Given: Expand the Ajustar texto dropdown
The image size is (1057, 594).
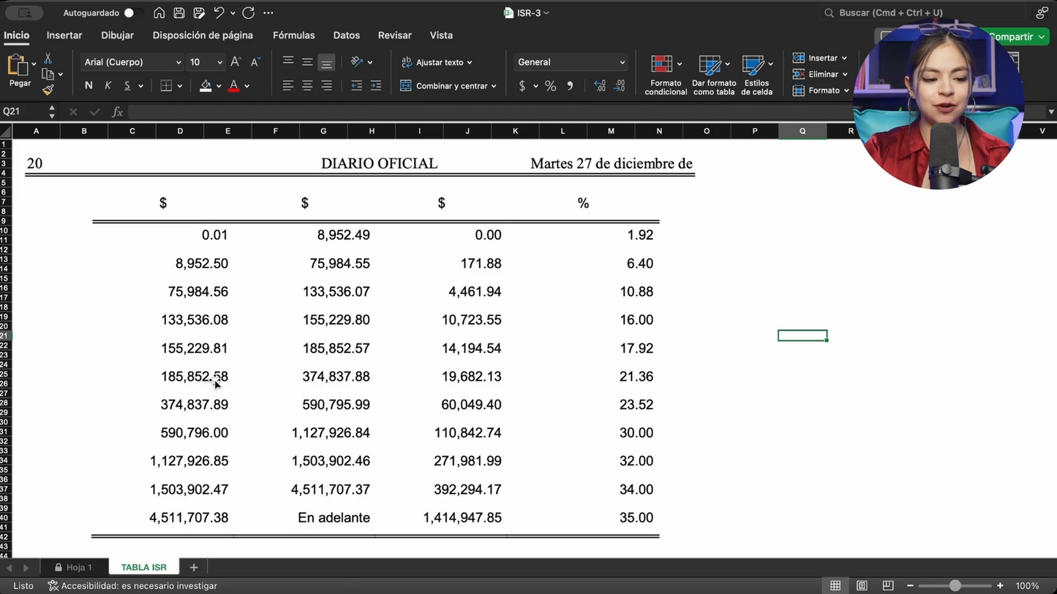Looking at the screenshot, I should point(468,62).
